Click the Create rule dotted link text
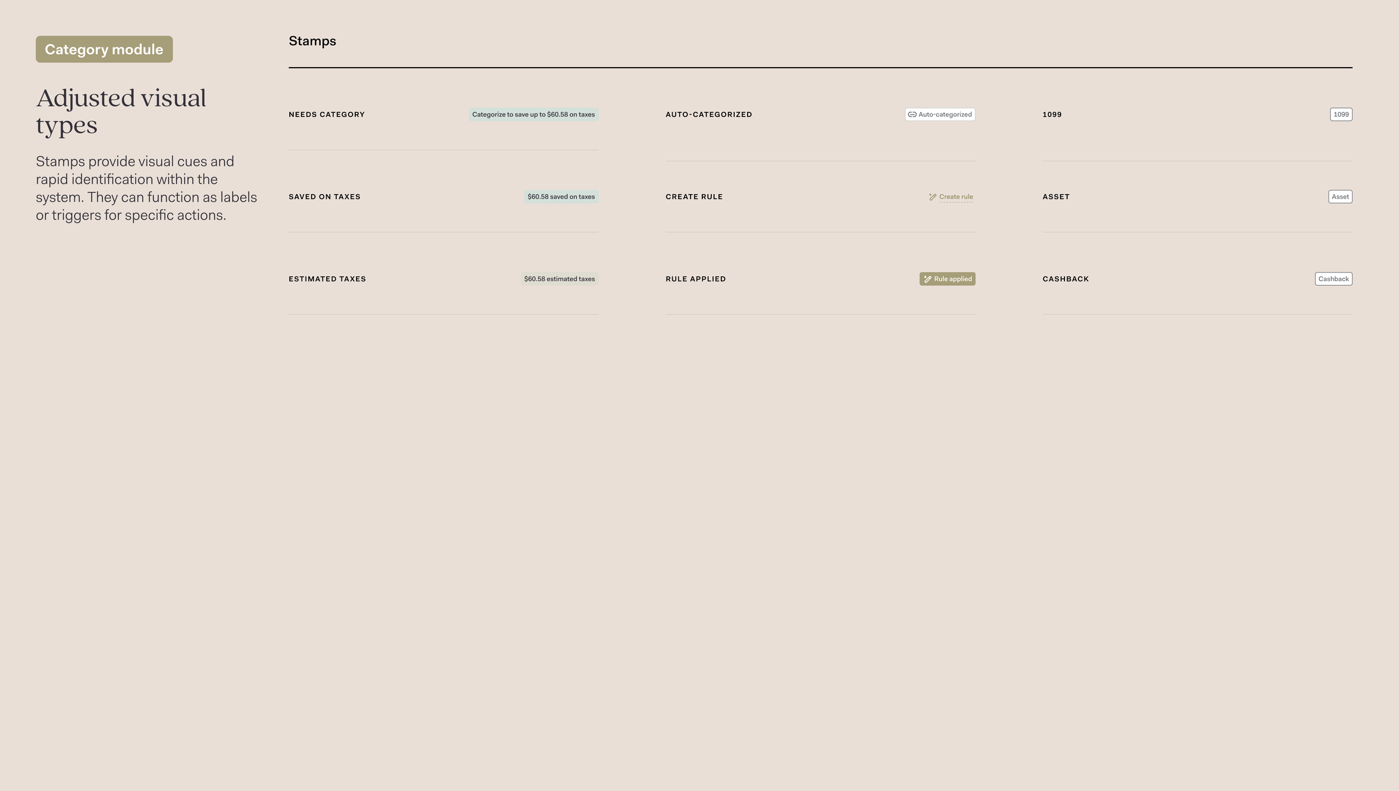 (x=956, y=197)
